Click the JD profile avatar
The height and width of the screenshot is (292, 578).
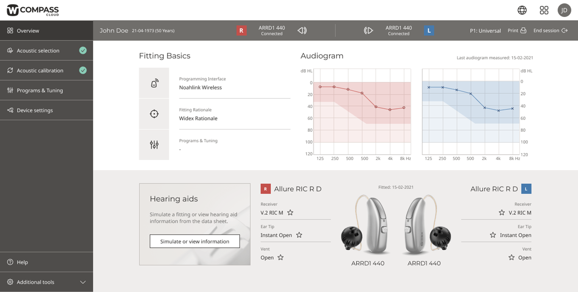coord(564,10)
